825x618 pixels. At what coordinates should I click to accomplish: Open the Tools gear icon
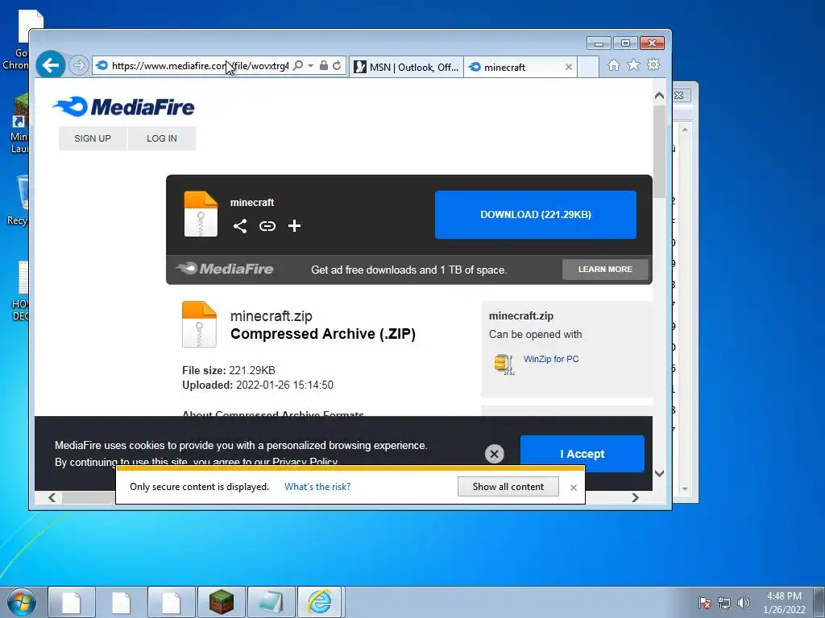653,64
